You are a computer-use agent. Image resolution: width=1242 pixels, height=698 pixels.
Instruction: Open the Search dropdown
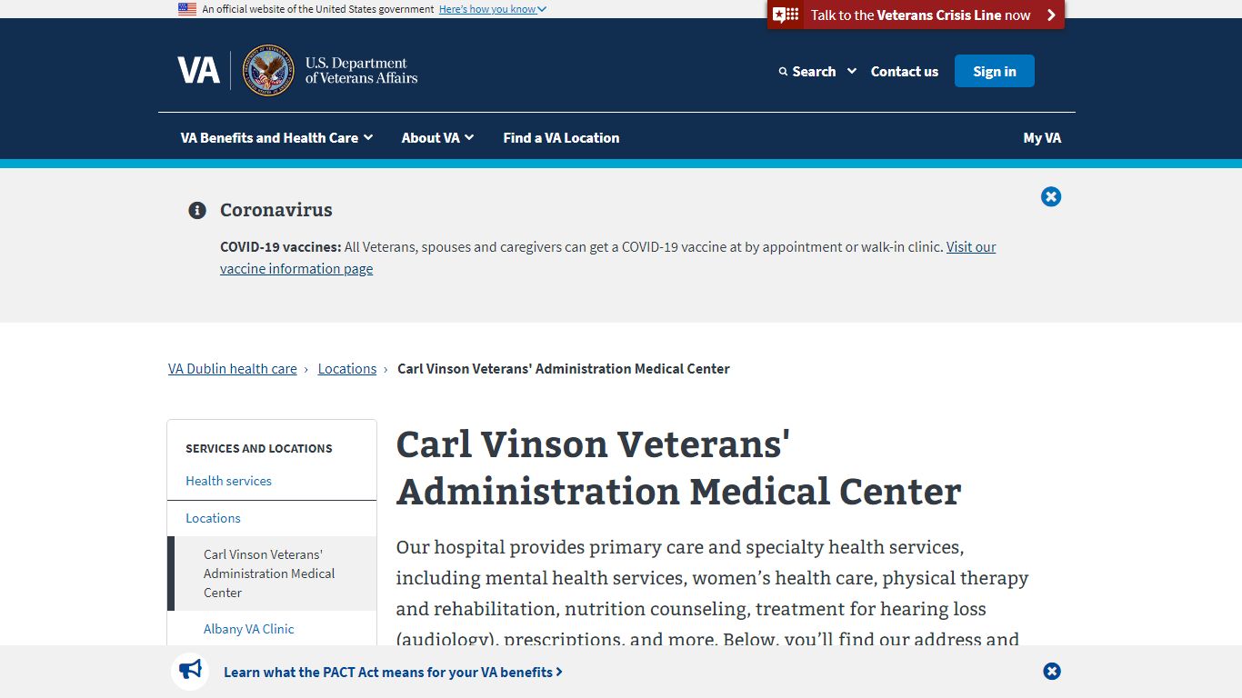(x=817, y=71)
